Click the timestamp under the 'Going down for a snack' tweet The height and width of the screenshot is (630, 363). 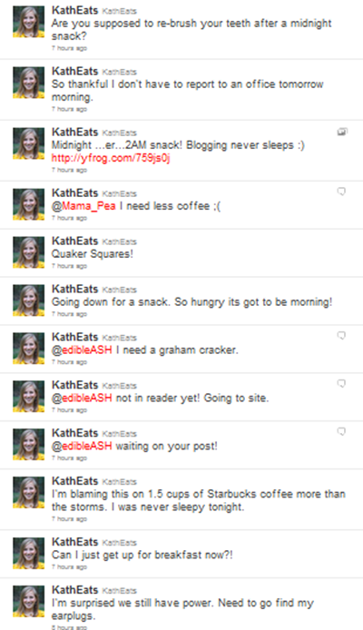(x=69, y=314)
